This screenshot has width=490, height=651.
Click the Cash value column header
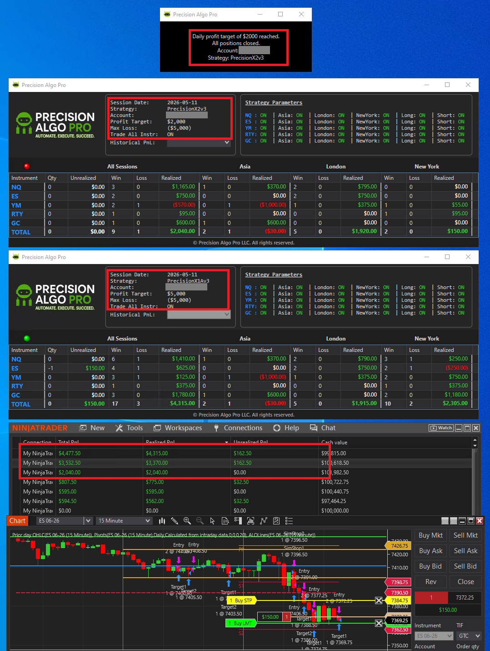coord(334,442)
